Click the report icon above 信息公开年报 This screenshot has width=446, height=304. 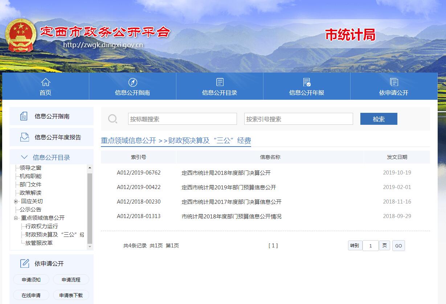pos(307,82)
